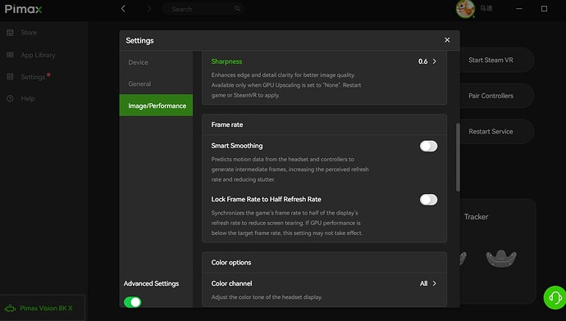The image size is (566, 321).
Task: Toggle Smart Smoothing on
Action: (x=428, y=146)
